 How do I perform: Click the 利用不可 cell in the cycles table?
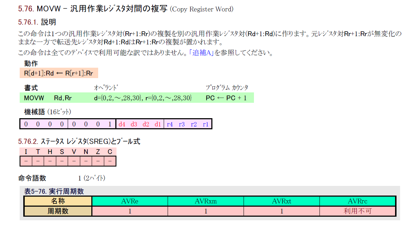357,211
